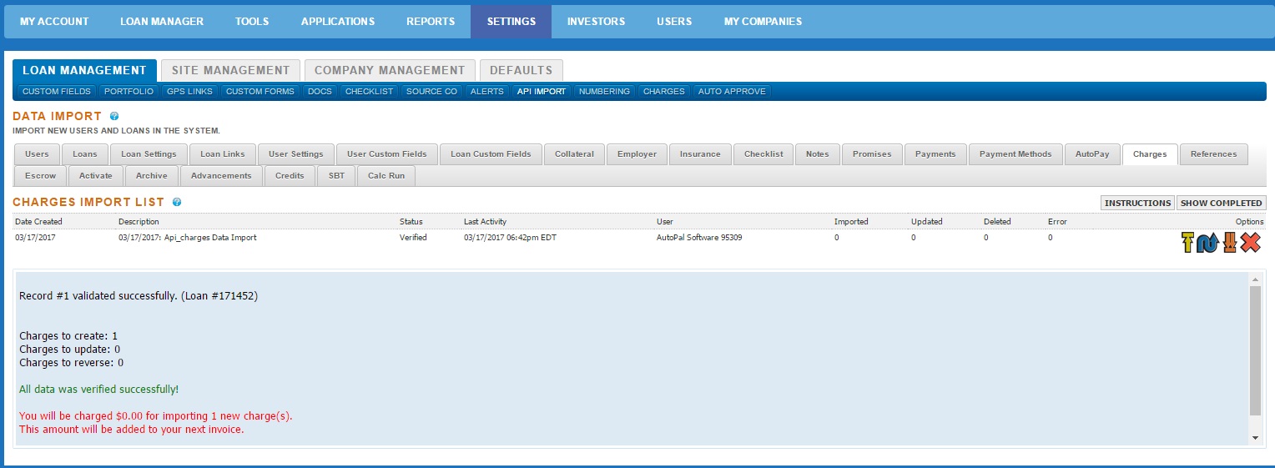
Task: Switch to SBT import tab
Action: point(336,176)
